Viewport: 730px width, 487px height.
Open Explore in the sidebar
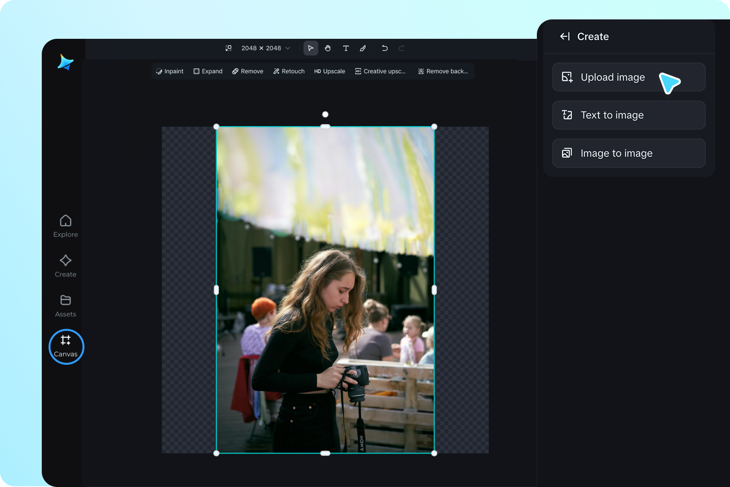pyautogui.click(x=66, y=226)
